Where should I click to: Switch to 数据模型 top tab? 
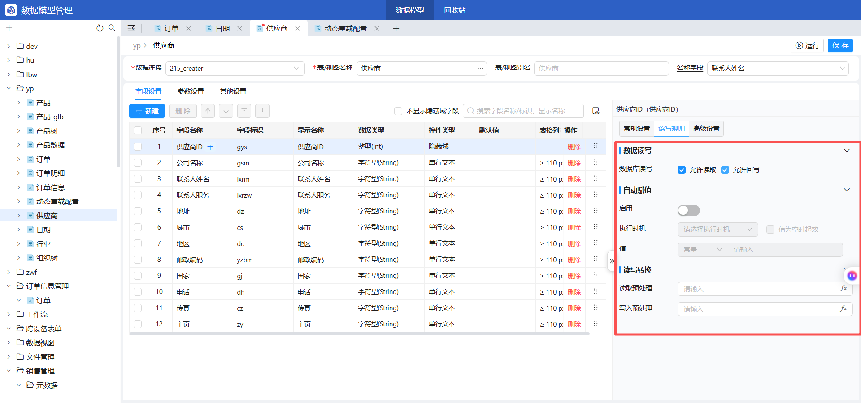(x=410, y=10)
